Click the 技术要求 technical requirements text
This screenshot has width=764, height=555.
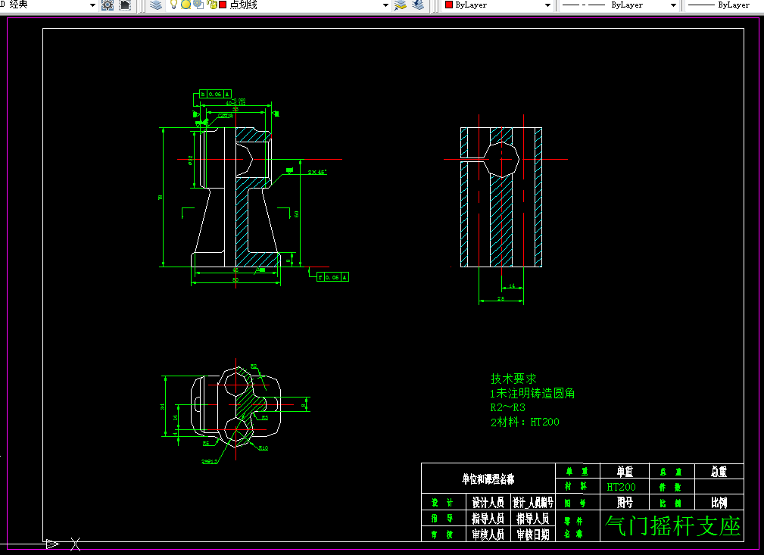513,379
